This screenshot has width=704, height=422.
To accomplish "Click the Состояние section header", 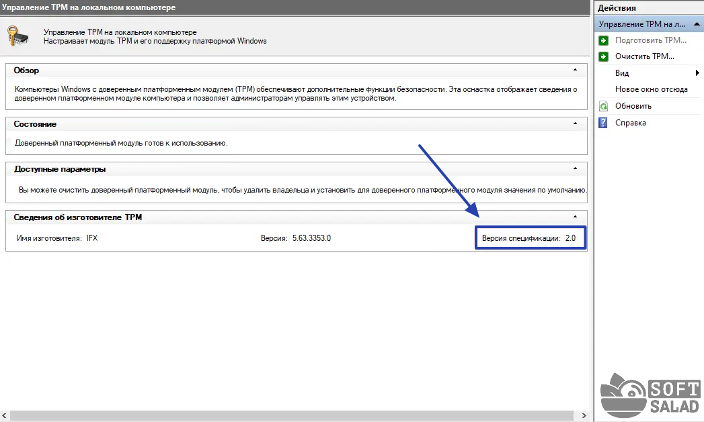I will (x=297, y=124).
